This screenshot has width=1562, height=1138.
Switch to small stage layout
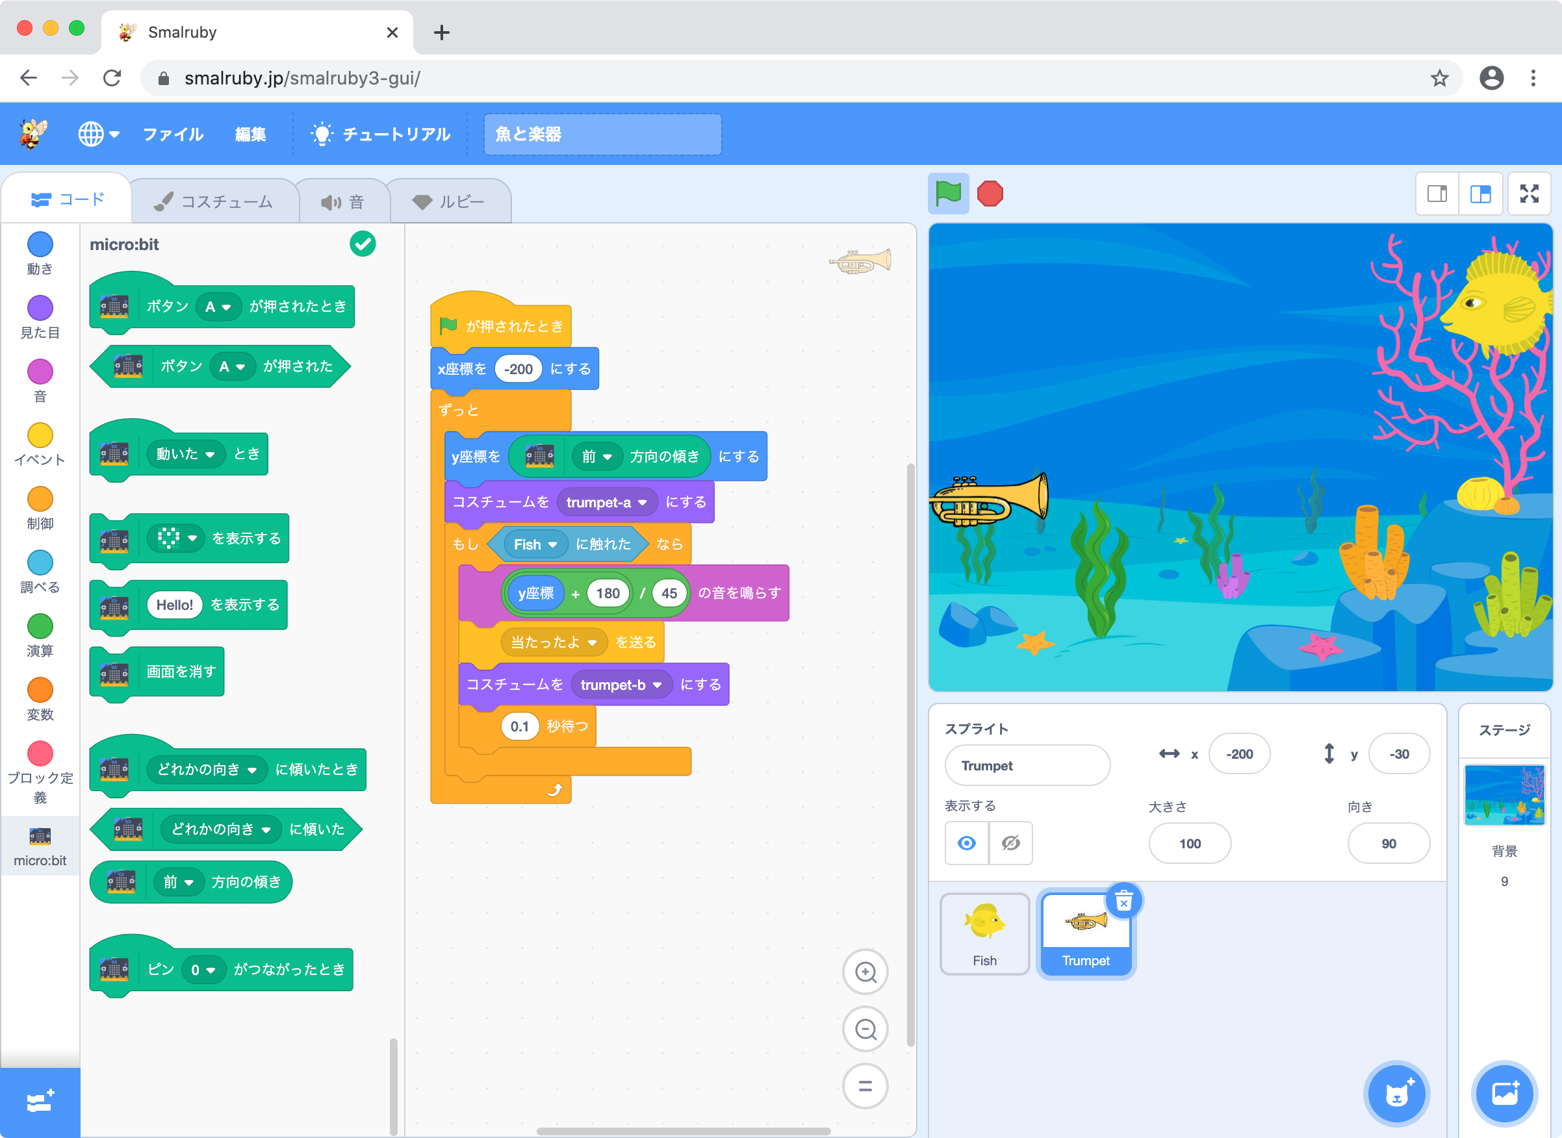tap(1437, 194)
